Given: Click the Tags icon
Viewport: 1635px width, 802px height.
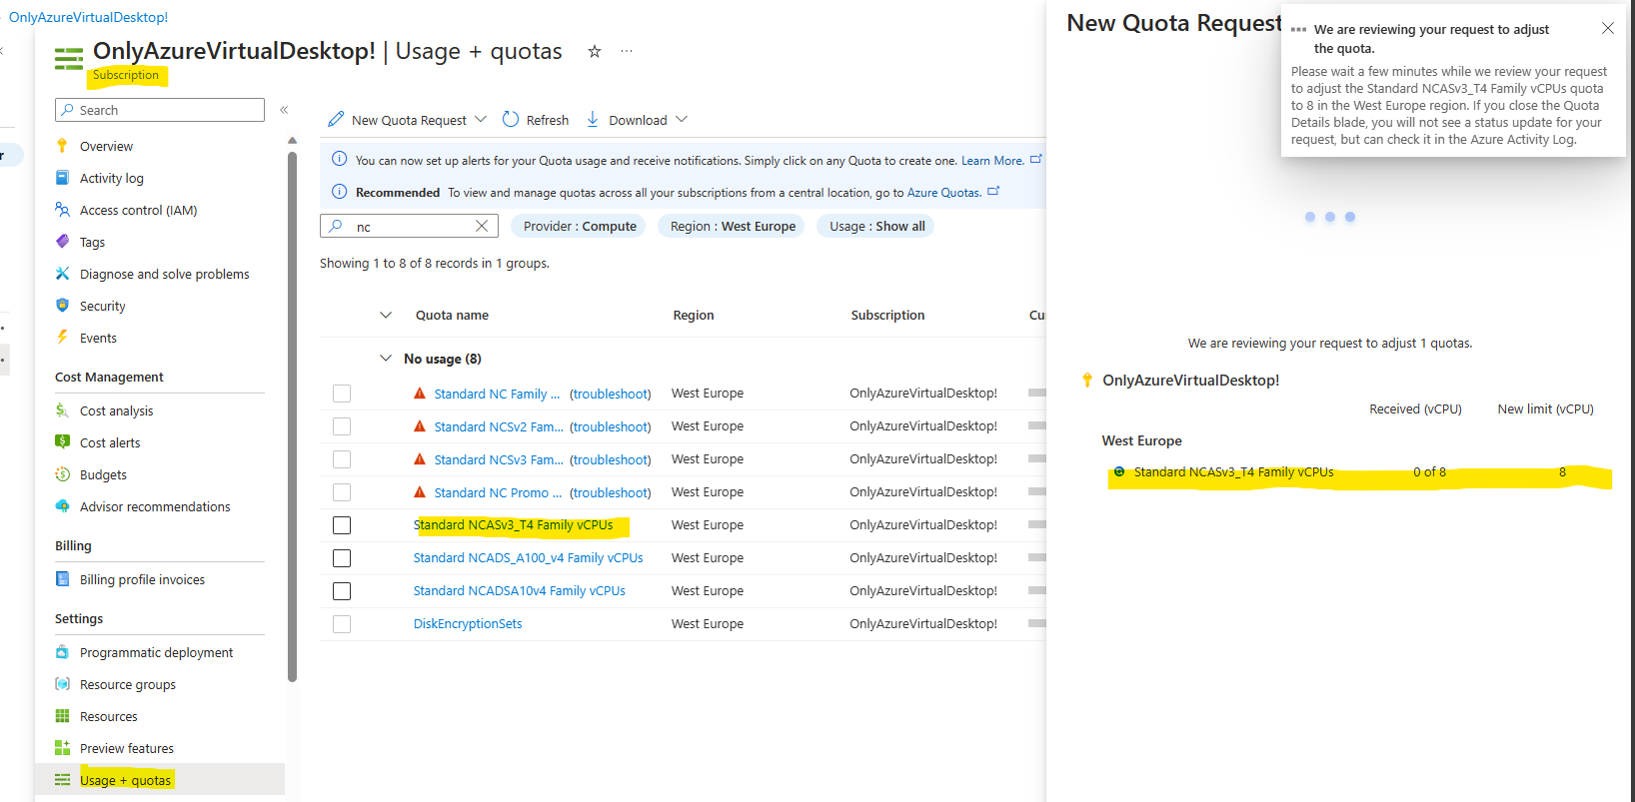Looking at the screenshot, I should tap(62, 242).
